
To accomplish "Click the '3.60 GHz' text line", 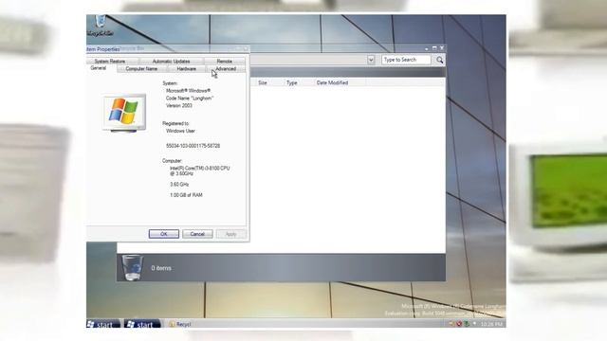I will pos(179,185).
